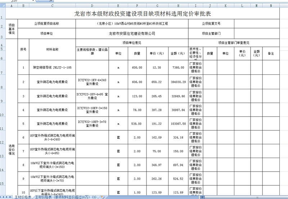Viewport: 288px width, 199px height.
Task: Click the title cell 龙岩市本级财政投资建设项目缺项材料选用定价审批表
Action: (142, 14)
